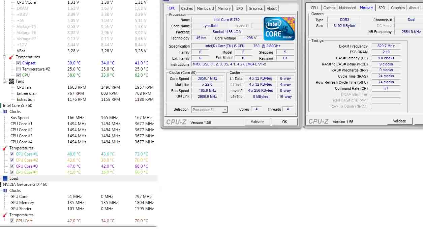Select the Intel Core i5 760 tree node
Viewport: 423px width, 229px height.
(x=18, y=106)
